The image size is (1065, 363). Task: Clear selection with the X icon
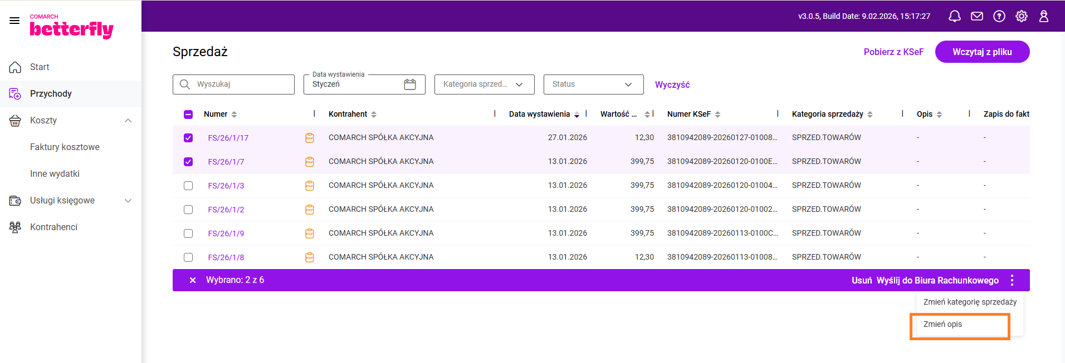tap(193, 280)
